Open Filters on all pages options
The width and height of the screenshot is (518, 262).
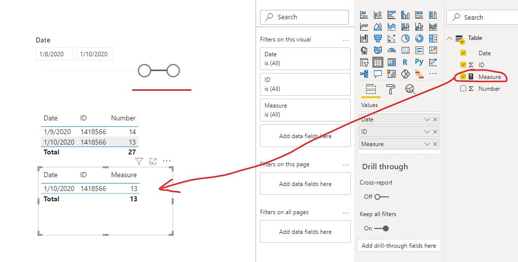[345, 213]
